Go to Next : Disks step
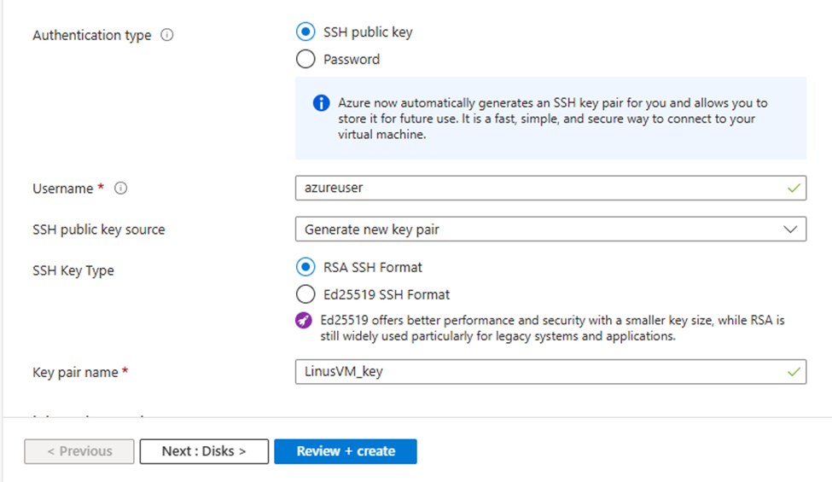The width and height of the screenshot is (832, 482). pos(204,451)
